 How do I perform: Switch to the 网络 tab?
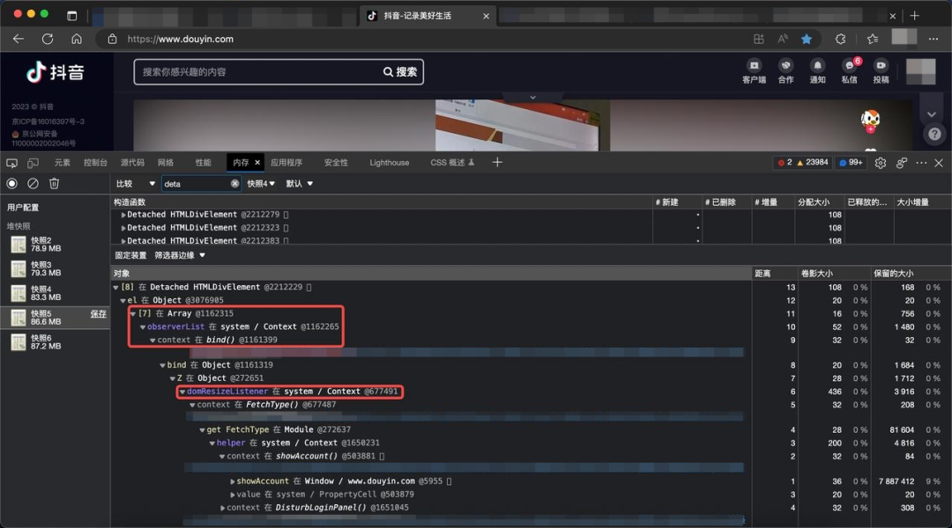pyautogui.click(x=165, y=163)
